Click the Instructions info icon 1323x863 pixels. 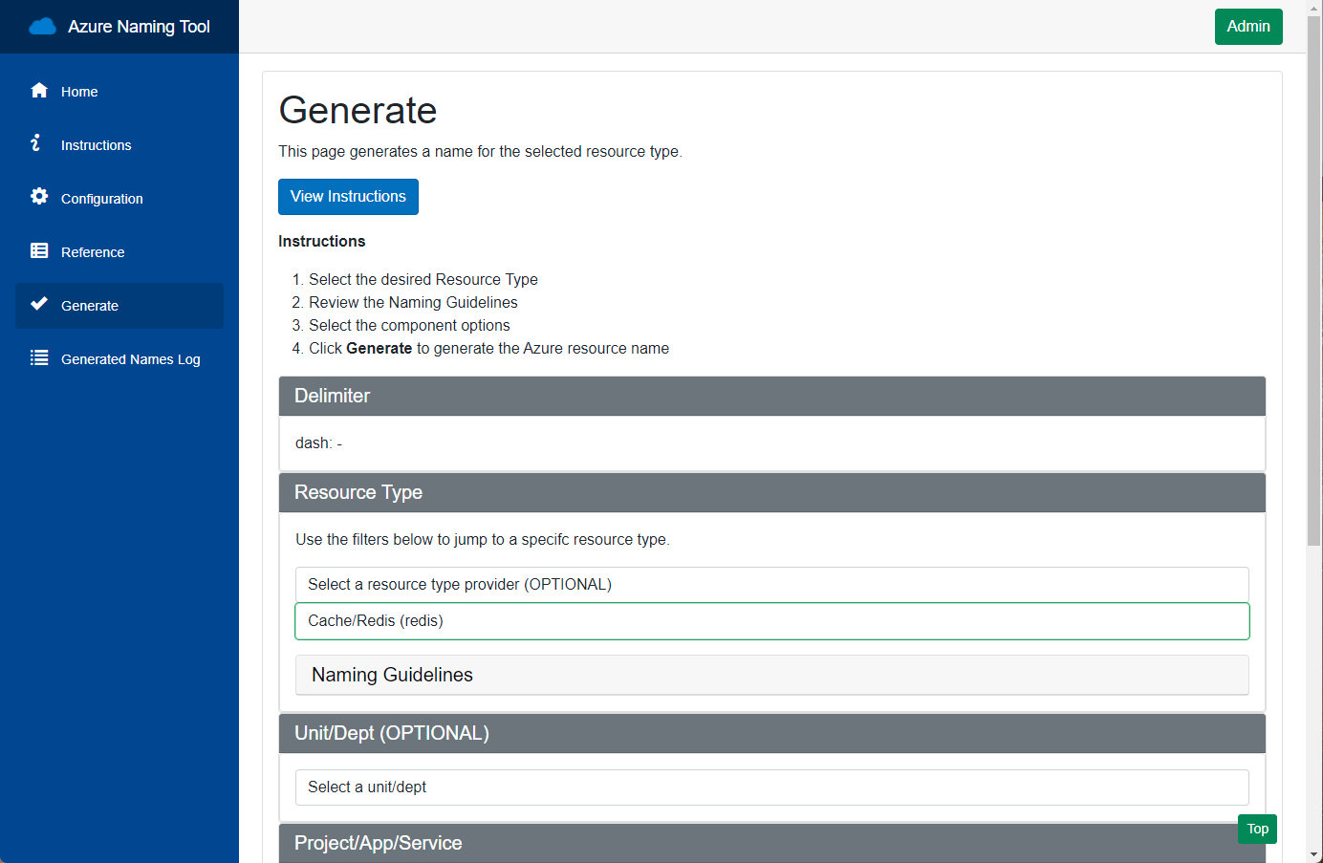[38, 144]
